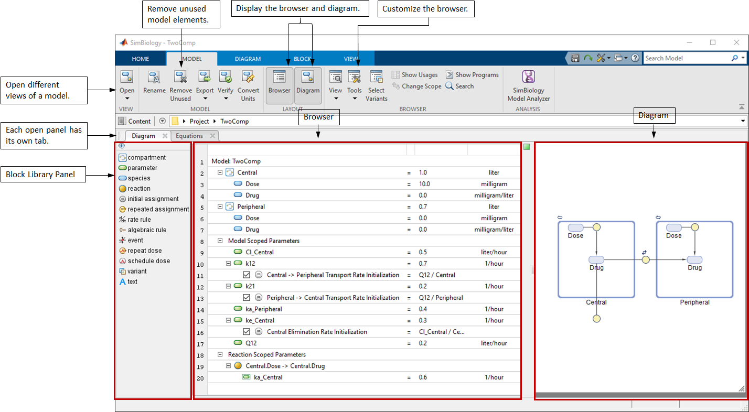Uncheck Central Elimination Rate Initialization
Viewport: 749px width, 412px height.
coord(247,332)
